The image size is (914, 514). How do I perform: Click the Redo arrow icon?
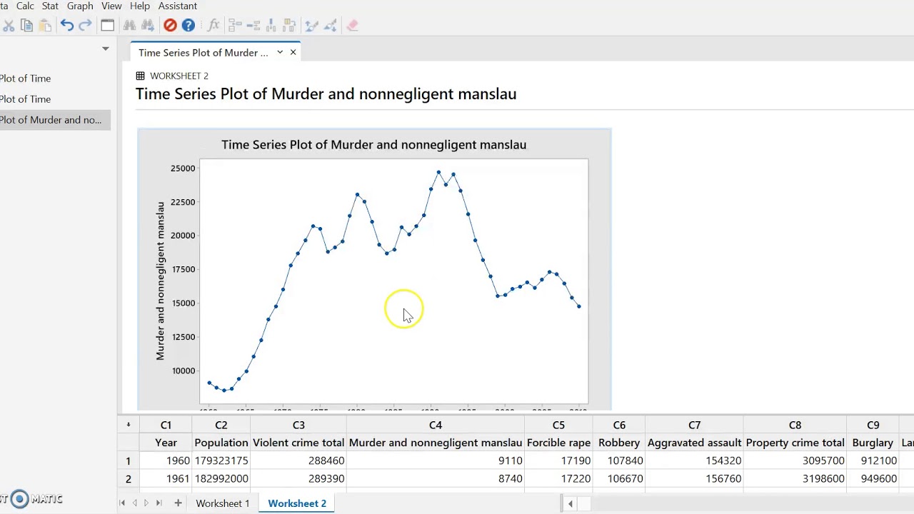click(85, 26)
